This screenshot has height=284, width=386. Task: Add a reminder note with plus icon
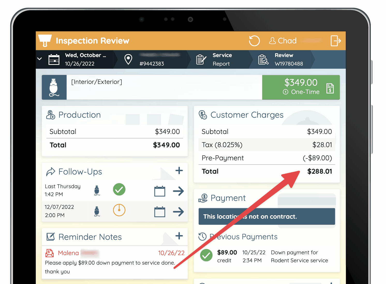click(x=179, y=236)
